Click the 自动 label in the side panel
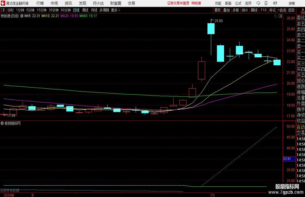 [x=301, y=127]
